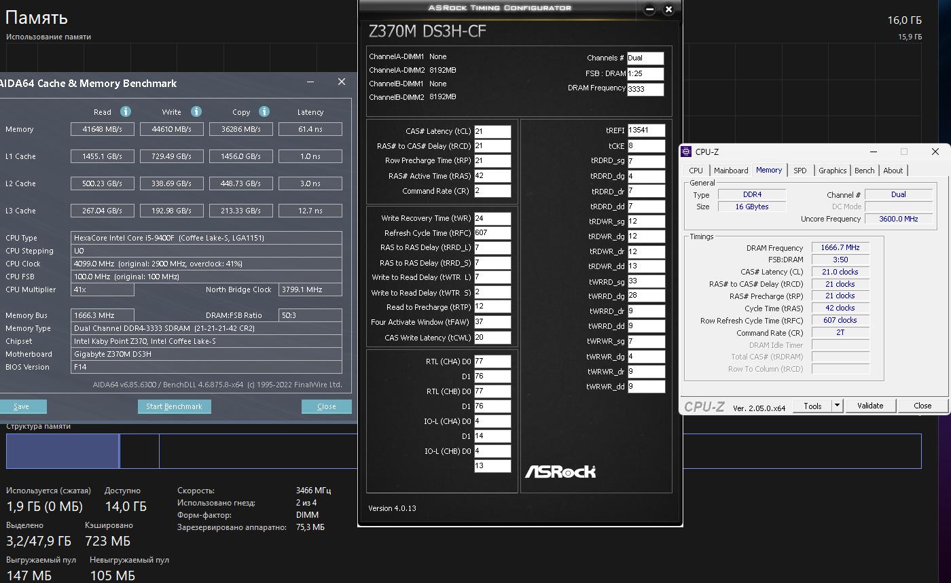
Task: Click the North Bridge Clock 3799.1 MHz value
Action: click(310, 289)
